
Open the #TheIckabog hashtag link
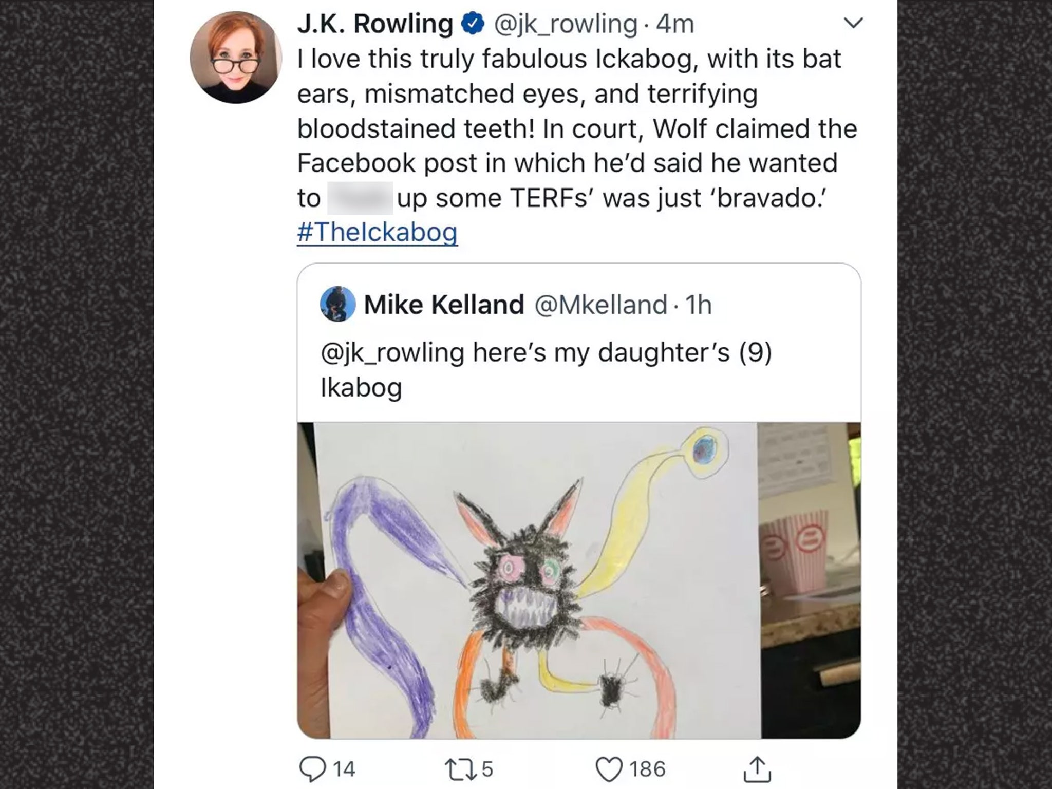point(377,232)
